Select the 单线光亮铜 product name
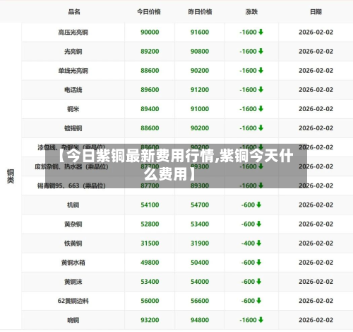Viewport: 353px width, 332px height. tap(73, 71)
